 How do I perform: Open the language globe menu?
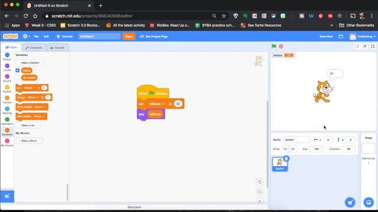(26, 37)
